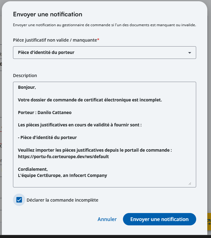The image size is (211, 238).
Task: Click the 'L'équipe CertEurope' signature line
Action: pyautogui.click(x=62, y=175)
